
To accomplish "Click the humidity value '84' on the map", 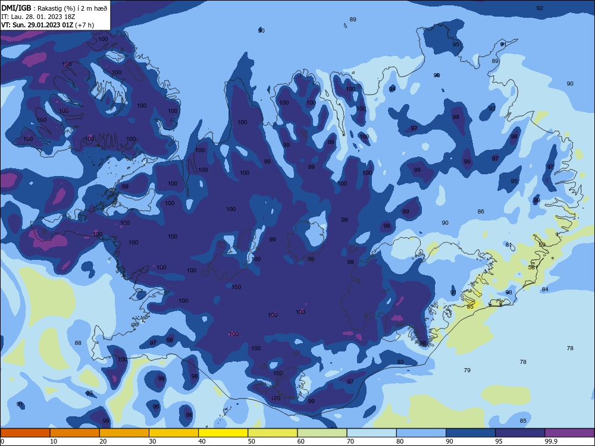I will click(x=545, y=289).
